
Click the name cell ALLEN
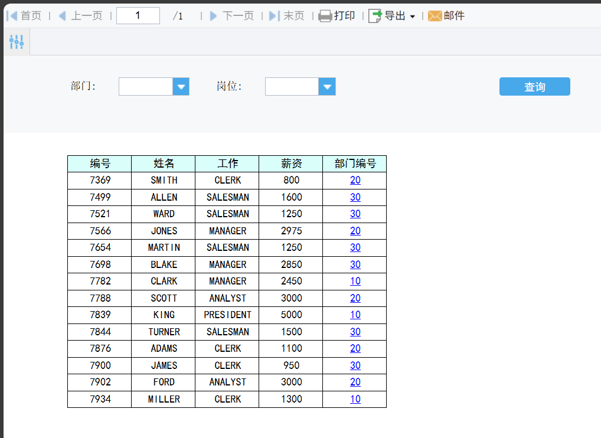tap(164, 197)
